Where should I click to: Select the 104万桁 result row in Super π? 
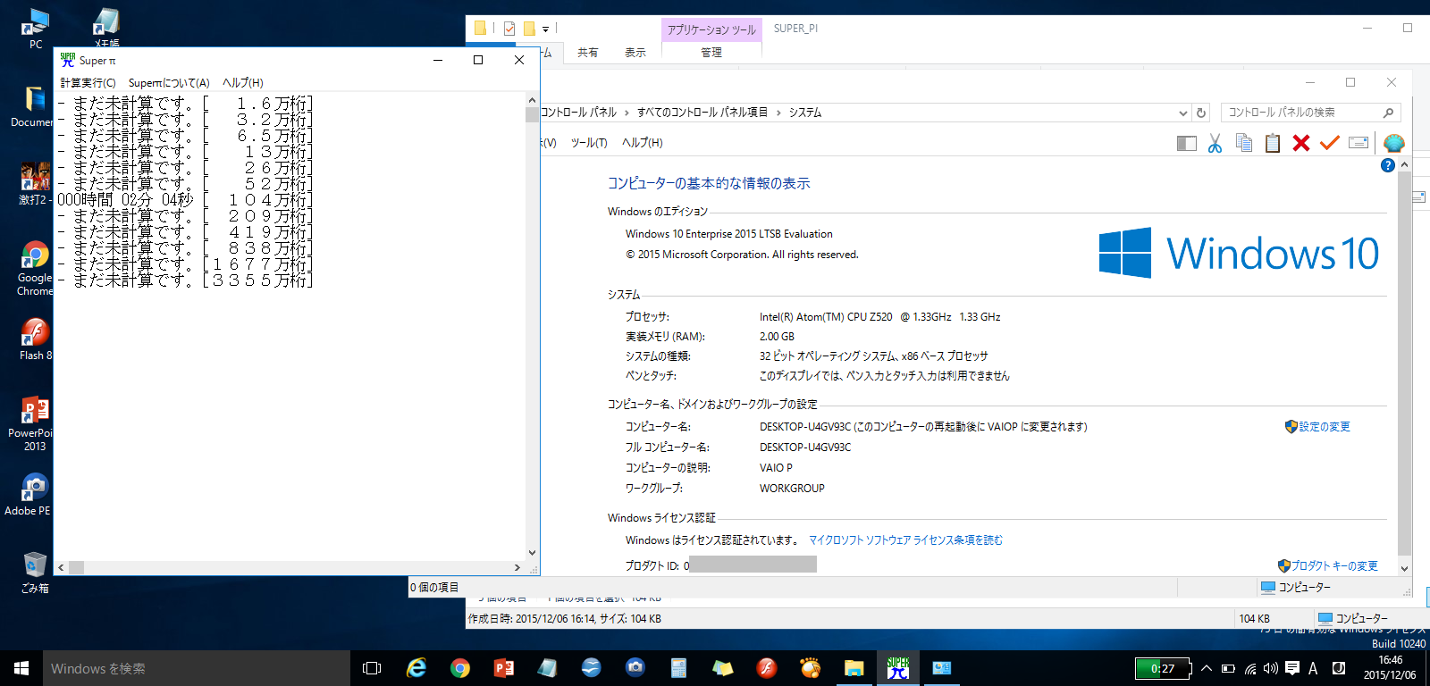coord(185,200)
